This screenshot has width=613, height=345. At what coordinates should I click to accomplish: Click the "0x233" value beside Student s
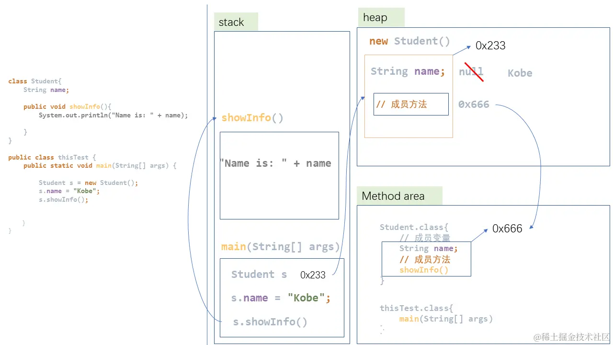pos(313,275)
